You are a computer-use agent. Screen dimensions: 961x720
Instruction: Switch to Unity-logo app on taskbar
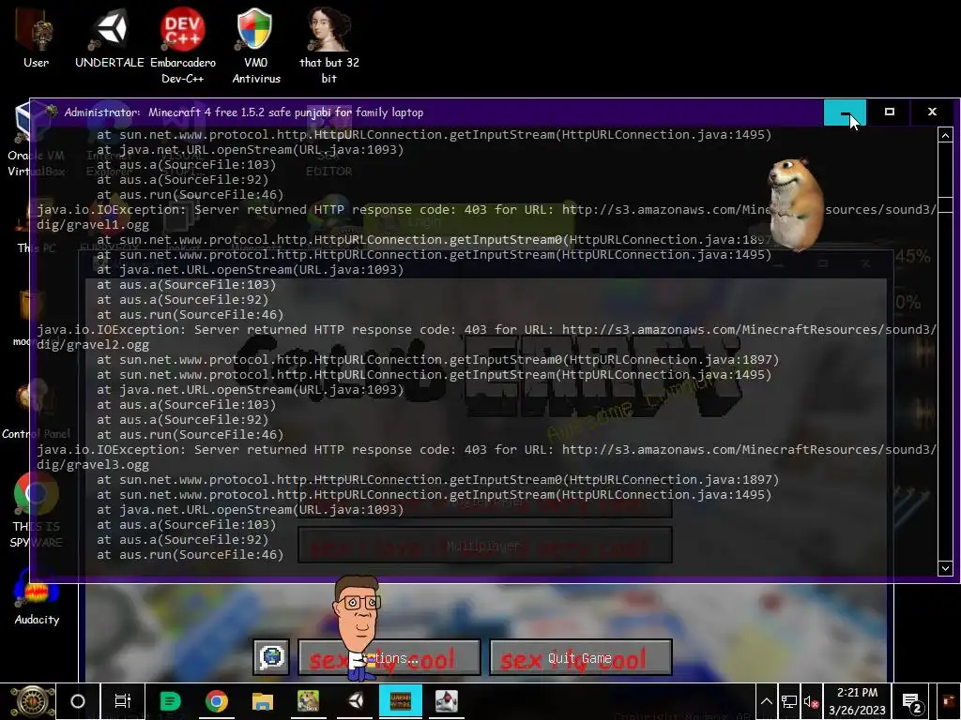(x=355, y=701)
